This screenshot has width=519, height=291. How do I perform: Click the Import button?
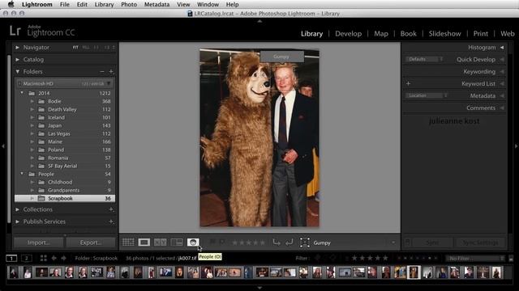[39, 242]
